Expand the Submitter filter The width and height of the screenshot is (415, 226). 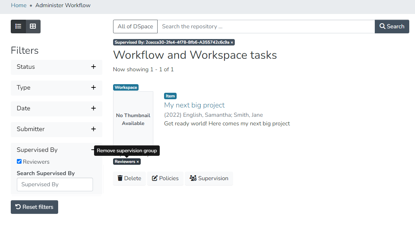coord(93,129)
